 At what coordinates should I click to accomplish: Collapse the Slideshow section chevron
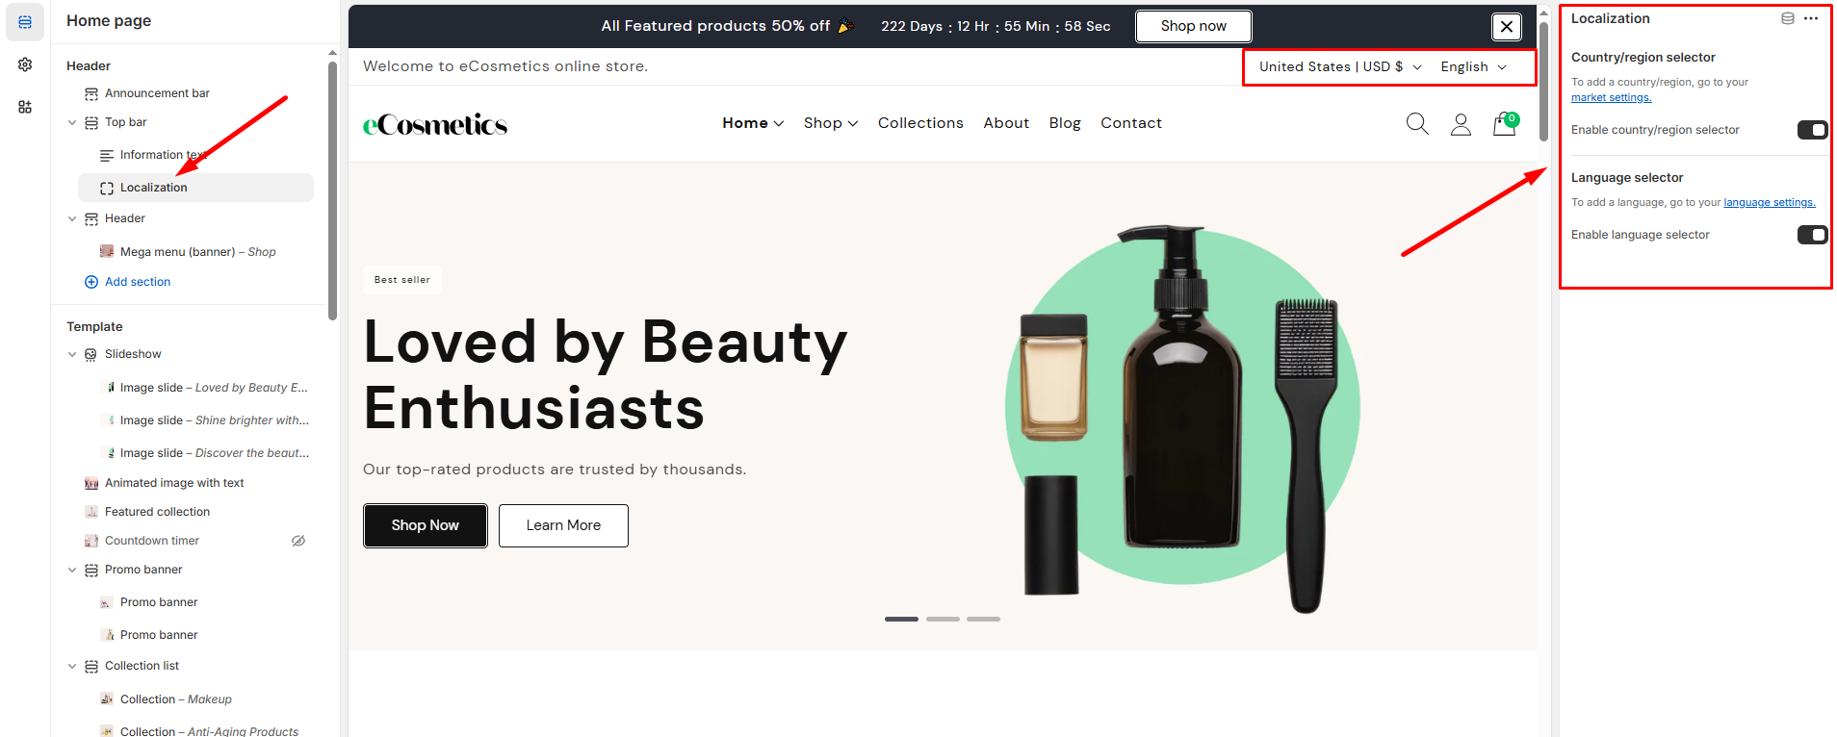click(x=72, y=354)
